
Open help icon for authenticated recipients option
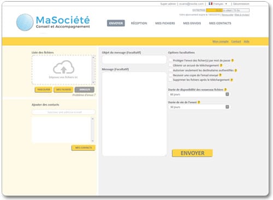coord(236,70)
